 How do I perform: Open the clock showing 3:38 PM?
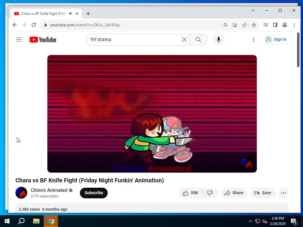pyautogui.click(x=278, y=221)
